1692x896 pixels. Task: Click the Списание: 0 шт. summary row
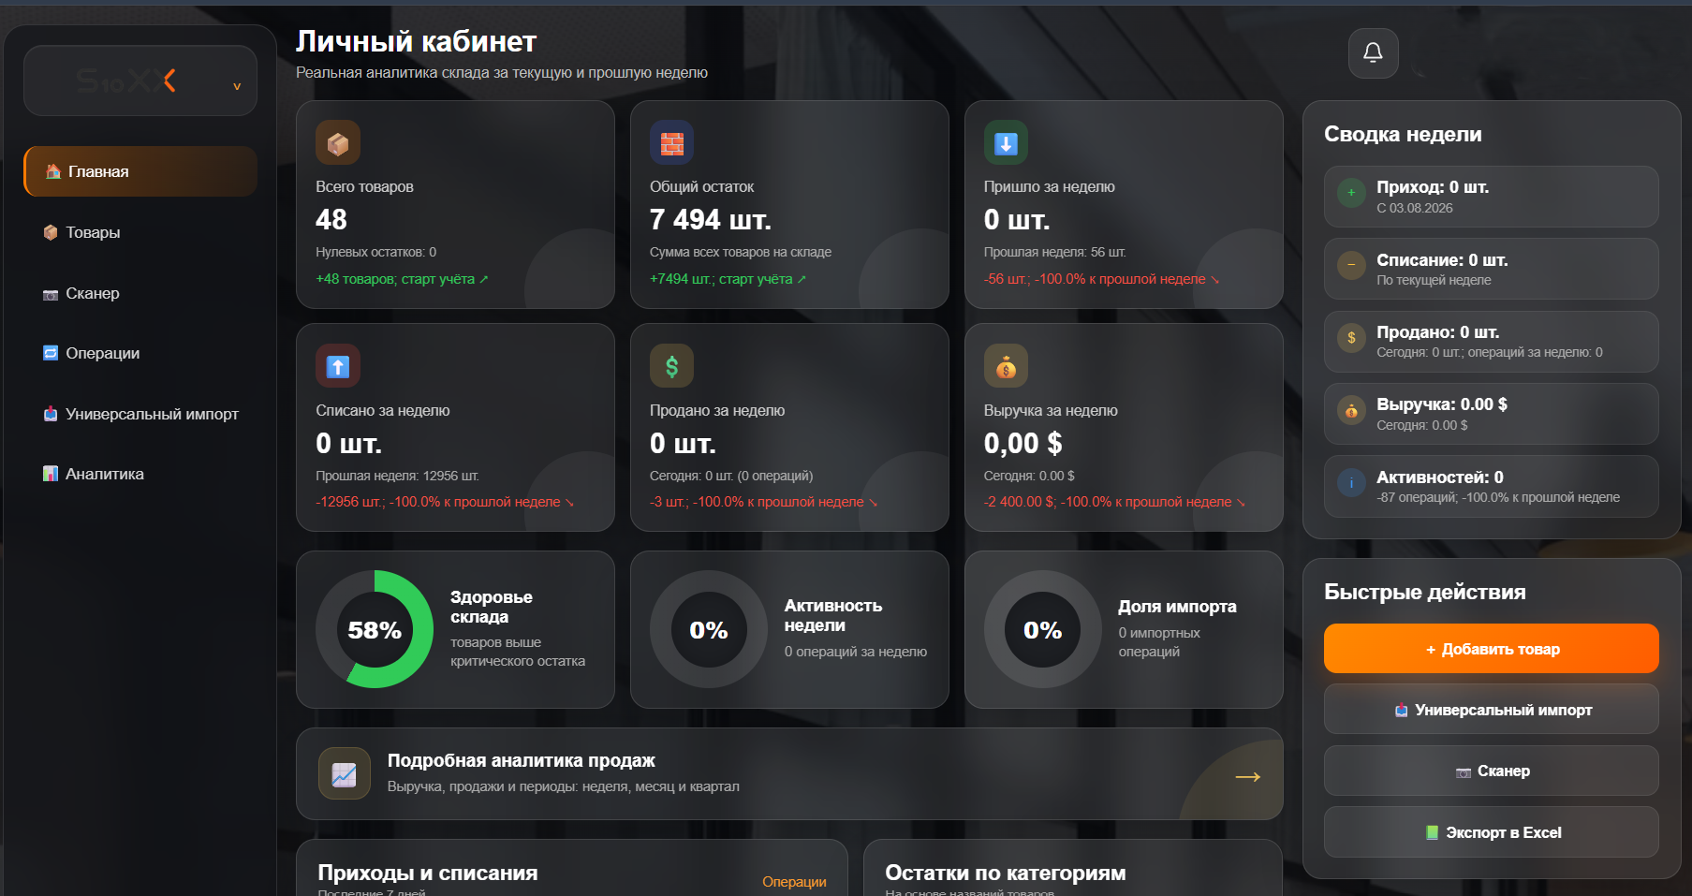coord(1491,269)
